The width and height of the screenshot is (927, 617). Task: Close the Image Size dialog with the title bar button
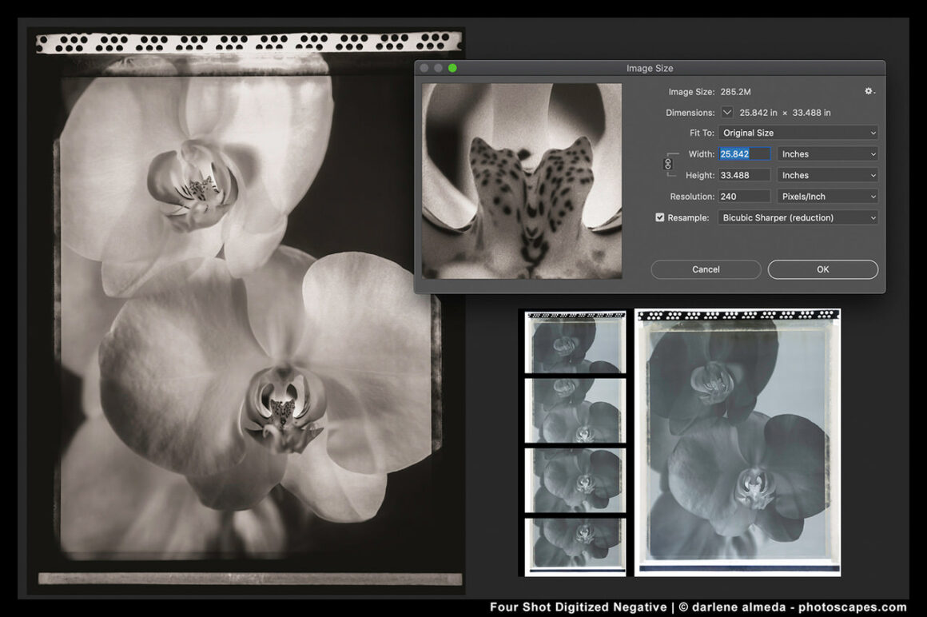click(424, 68)
